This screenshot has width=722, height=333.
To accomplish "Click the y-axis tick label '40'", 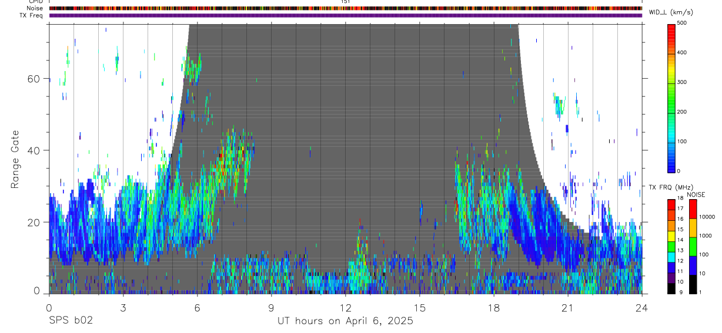I will pos(34,150).
